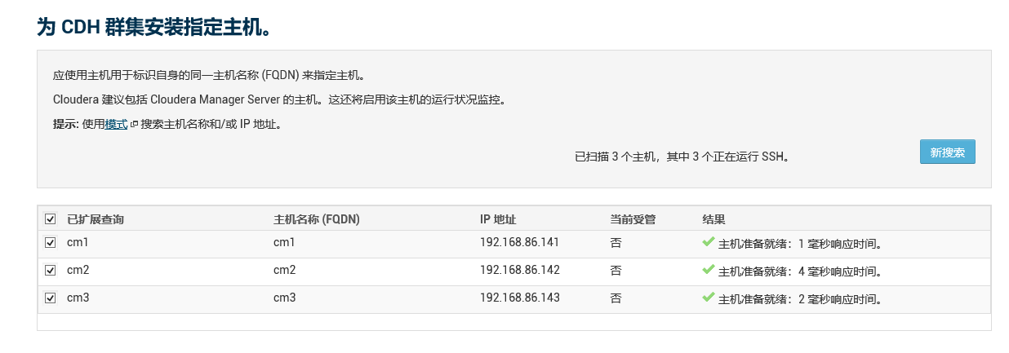Click the green checkmark for cm1 result
Viewport: 1009px width, 353px height.
point(708,242)
